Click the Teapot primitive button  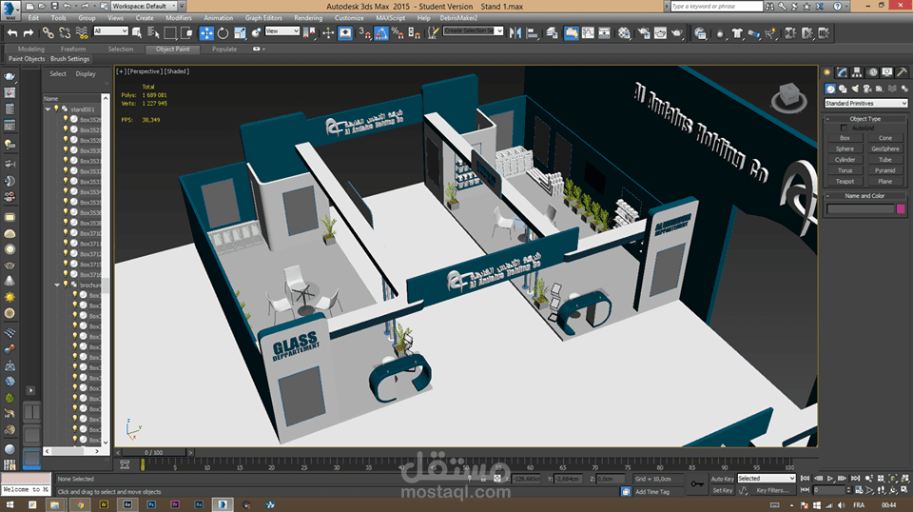pos(845,181)
